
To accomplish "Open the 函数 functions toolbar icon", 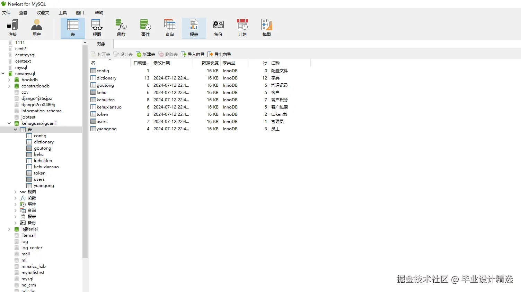I will pos(121,28).
